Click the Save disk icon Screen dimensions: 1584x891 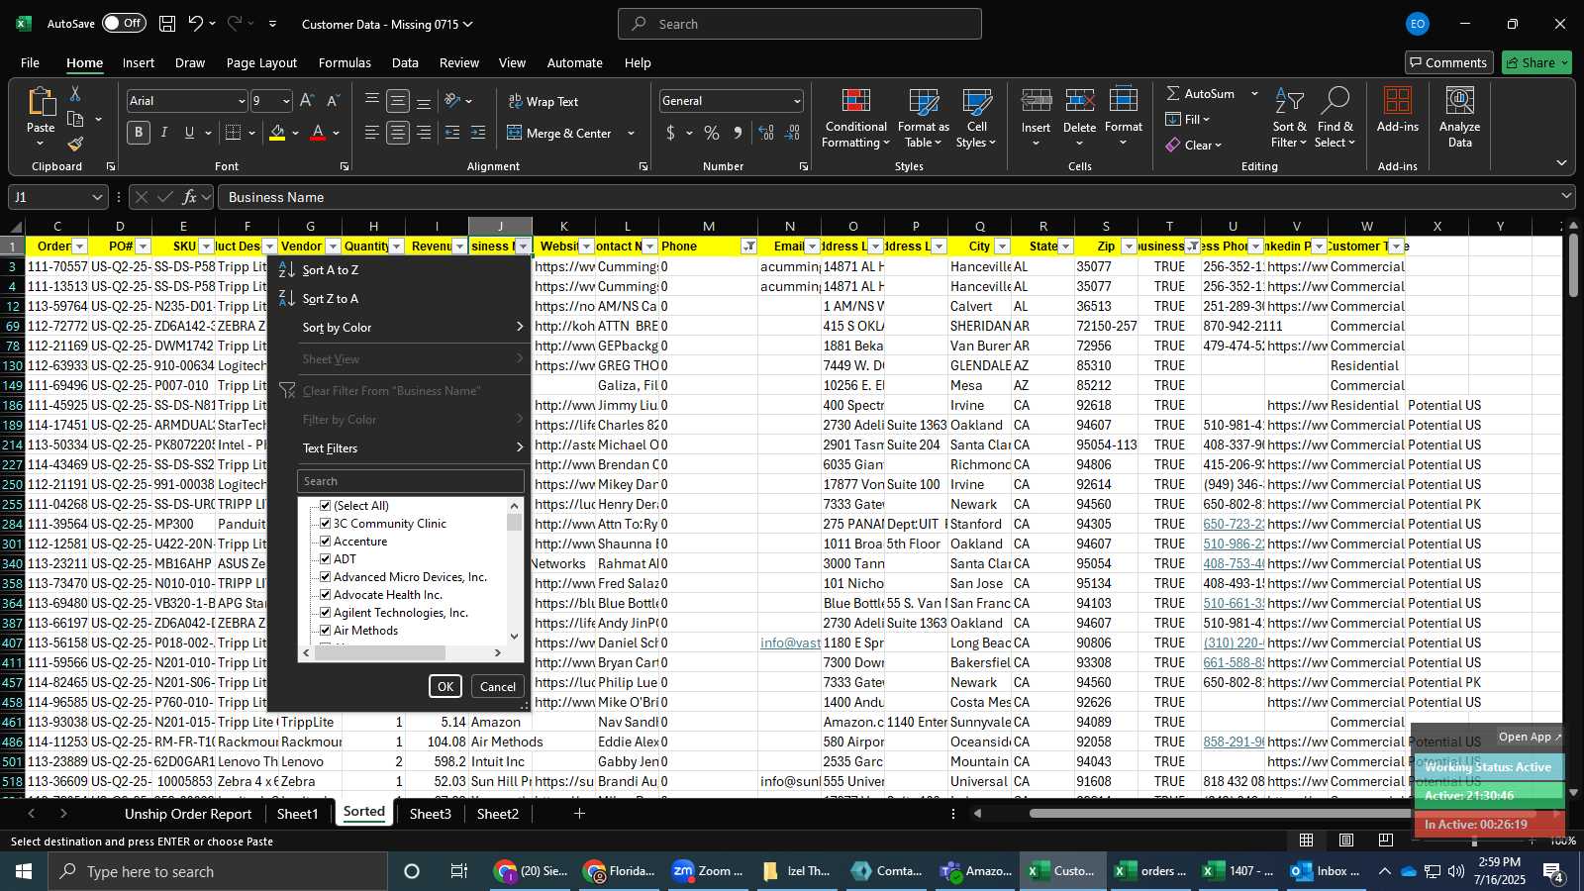pos(167,24)
